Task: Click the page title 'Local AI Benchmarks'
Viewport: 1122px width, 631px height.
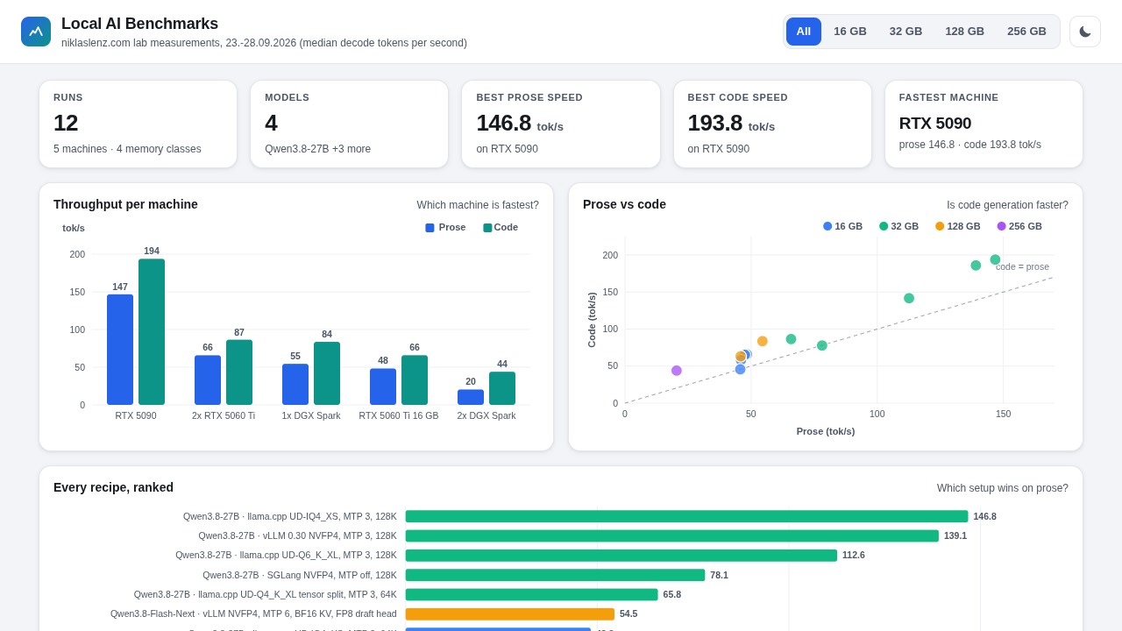Action: coord(139,24)
